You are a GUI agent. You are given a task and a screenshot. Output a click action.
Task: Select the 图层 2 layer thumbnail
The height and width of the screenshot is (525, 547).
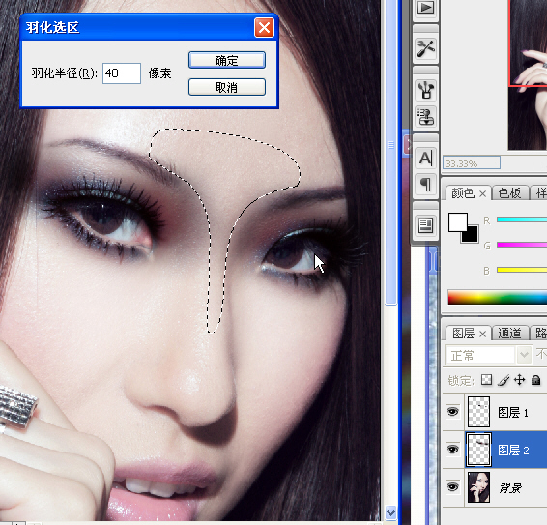tap(478, 450)
